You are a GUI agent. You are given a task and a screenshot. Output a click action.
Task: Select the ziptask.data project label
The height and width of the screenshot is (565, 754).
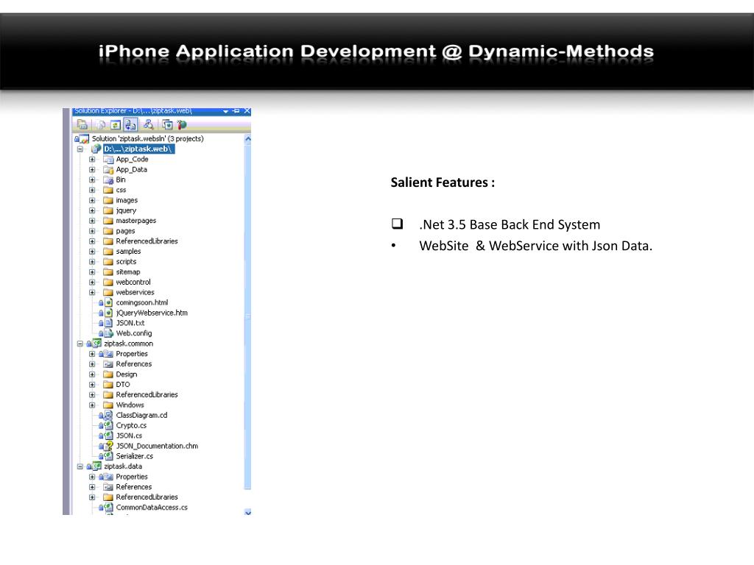point(123,466)
